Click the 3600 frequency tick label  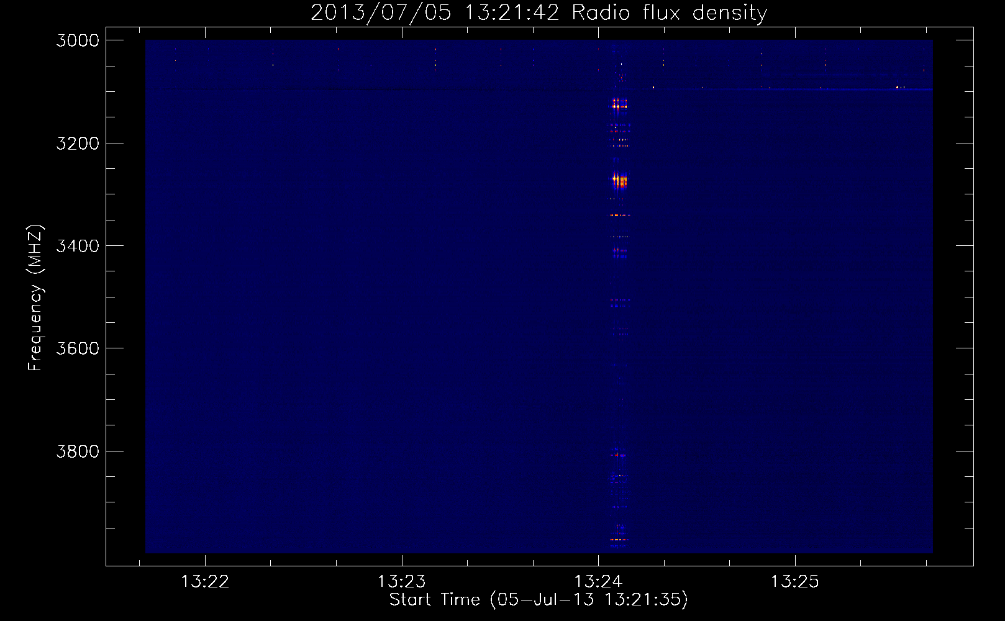[78, 348]
